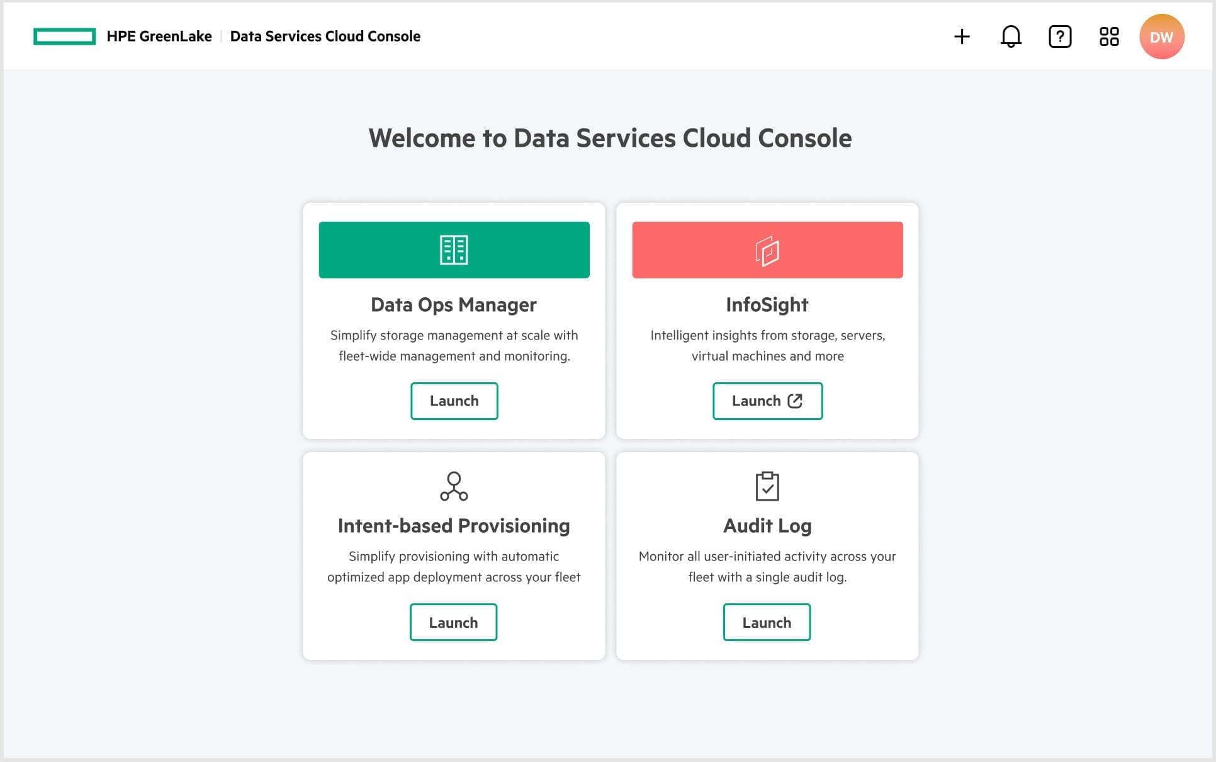Click the external-link icon inside InfoSight Launch

click(794, 401)
